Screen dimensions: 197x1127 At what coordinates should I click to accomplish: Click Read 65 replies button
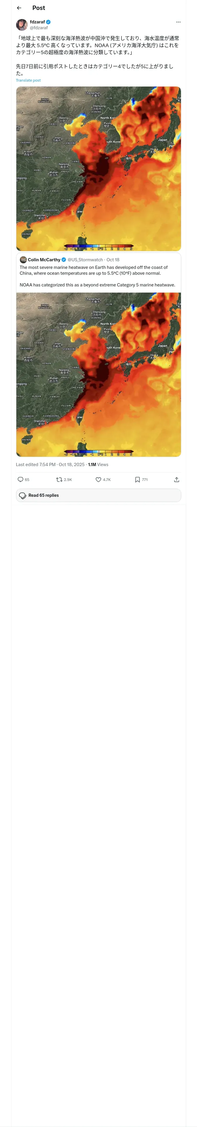click(98, 495)
